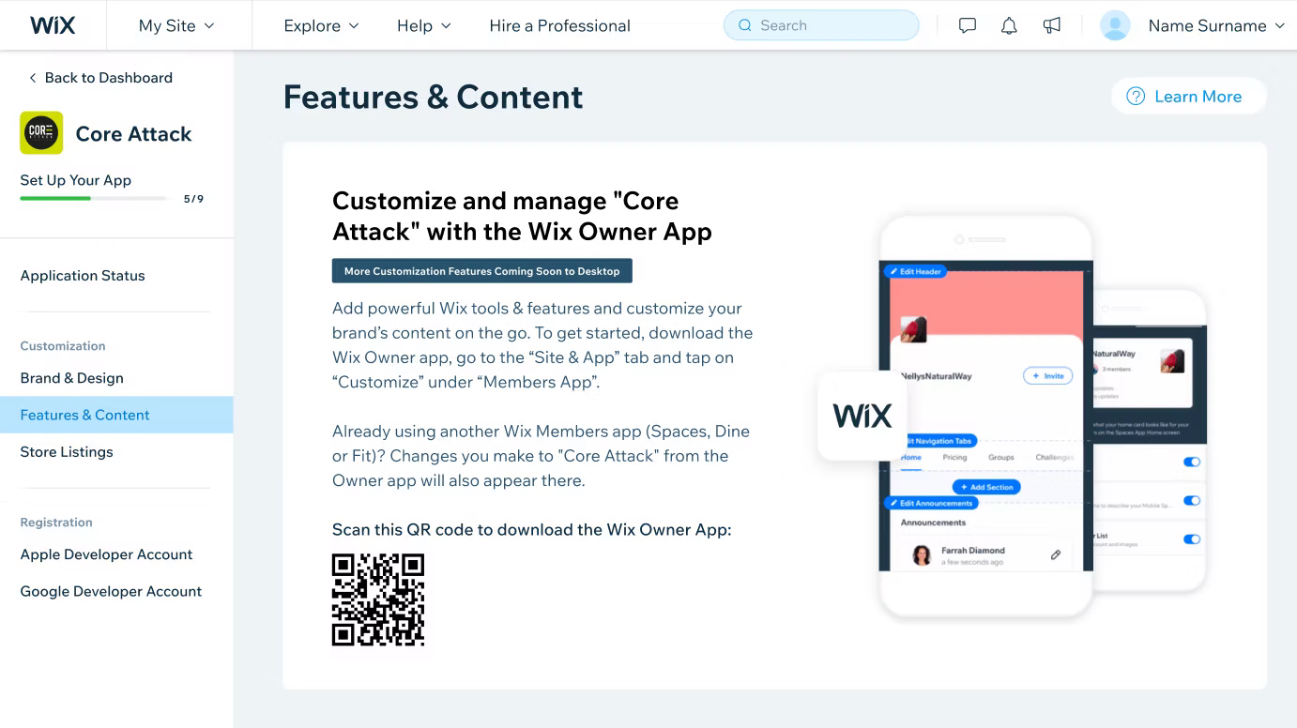Viewport: 1297px width, 728px height.
Task: Click the QR code image
Action: click(378, 599)
